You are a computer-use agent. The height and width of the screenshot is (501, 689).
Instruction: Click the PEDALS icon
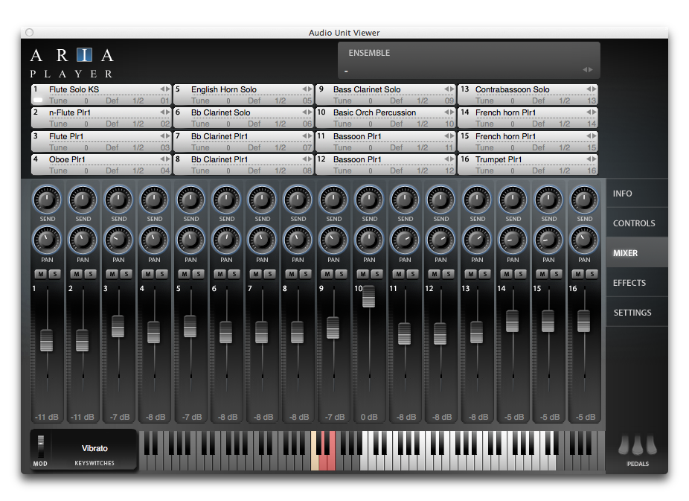coord(638,445)
